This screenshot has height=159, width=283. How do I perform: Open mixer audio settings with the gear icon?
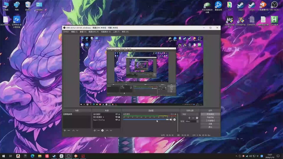174,119
